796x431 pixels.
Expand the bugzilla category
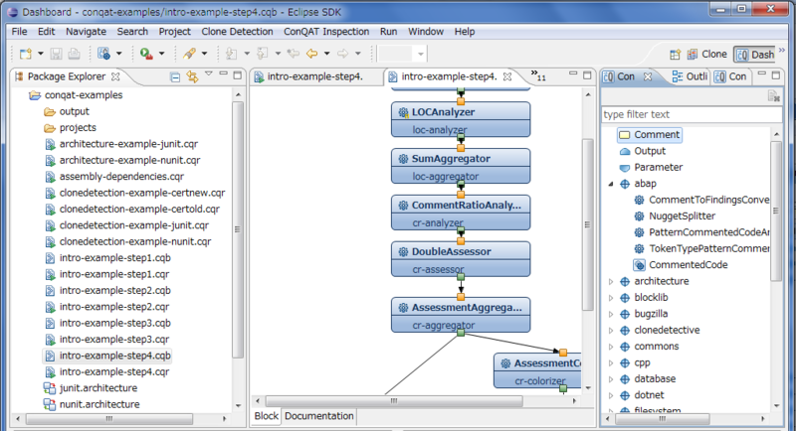coord(611,314)
